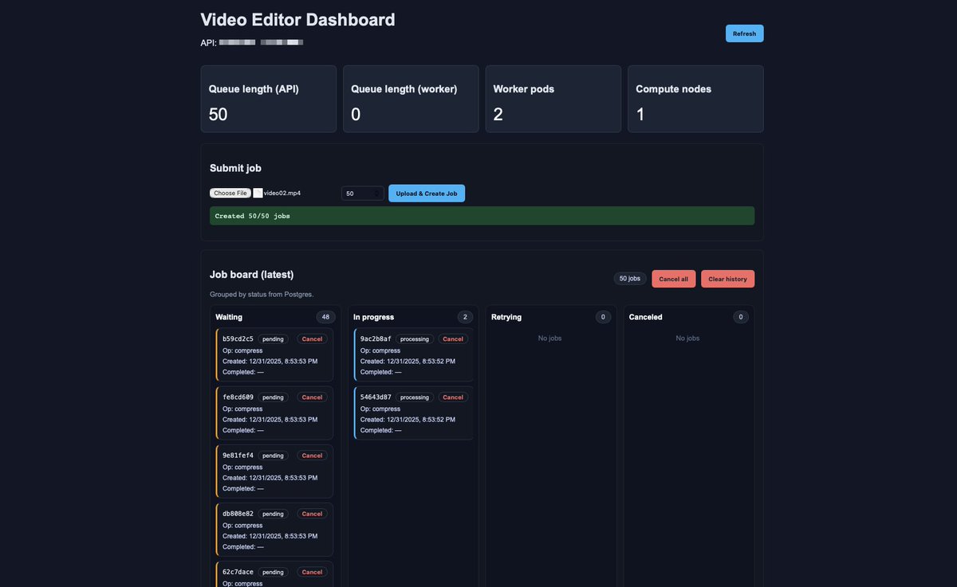
Task: Click the video02.mp4 file name
Action: pos(282,193)
